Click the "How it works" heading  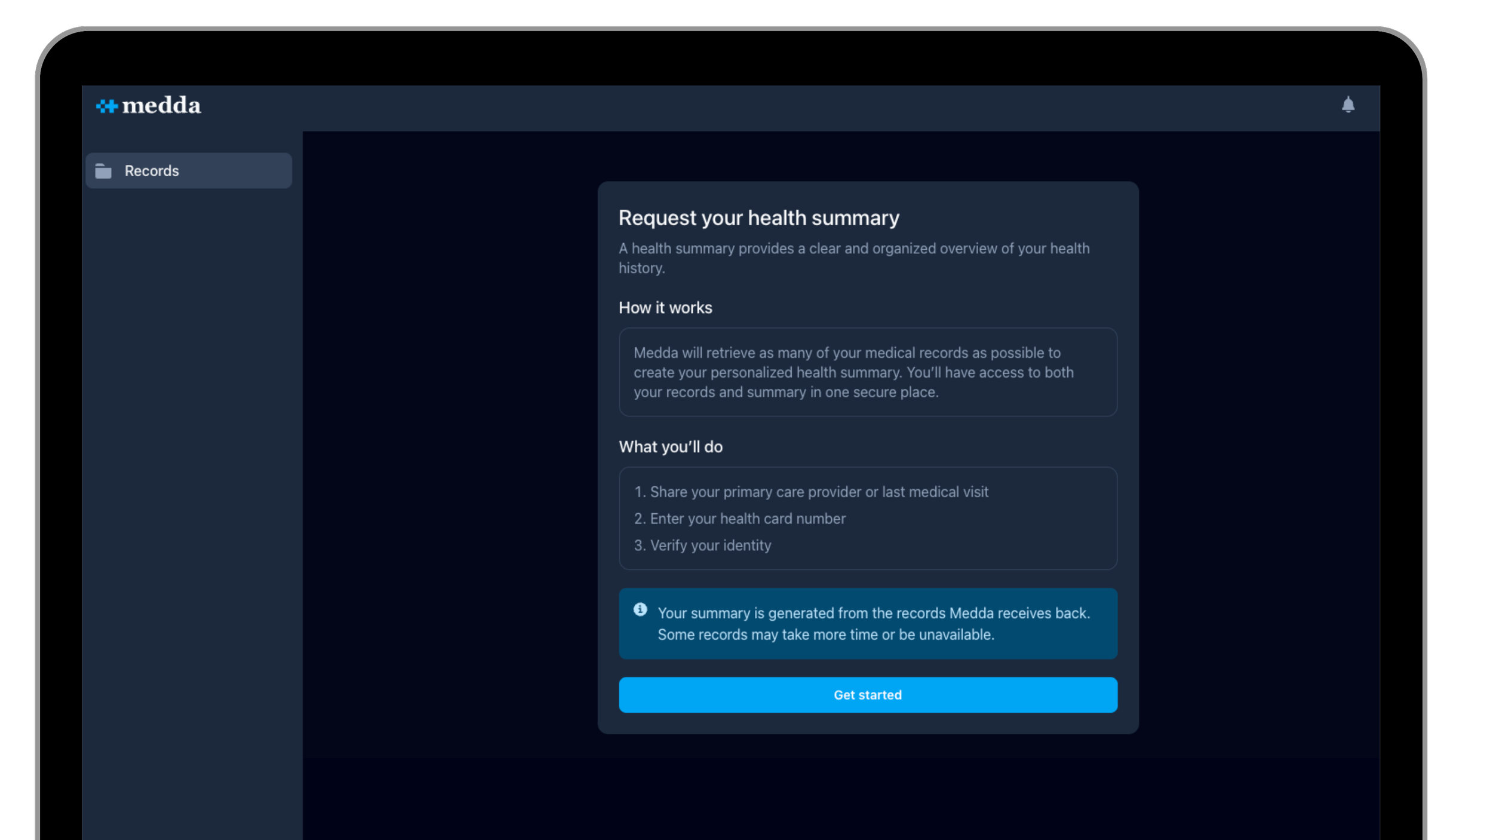(x=665, y=308)
